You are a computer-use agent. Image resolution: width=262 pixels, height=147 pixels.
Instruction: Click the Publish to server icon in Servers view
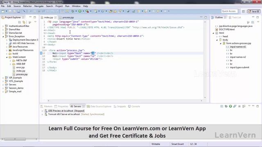click(x=244, y=106)
